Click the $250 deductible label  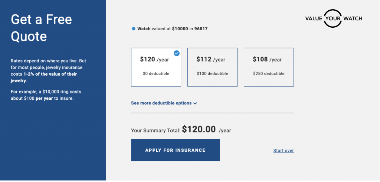click(269, 73)
